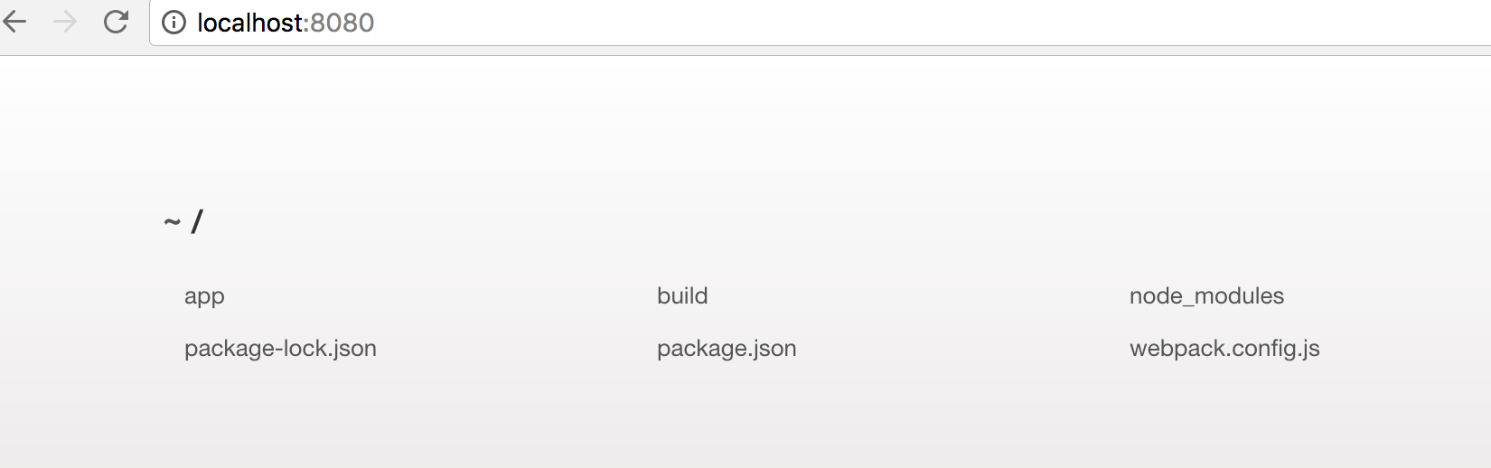The image size is (1491, 468).
Task: Open the build directory
Action: (x=682, y=296)
